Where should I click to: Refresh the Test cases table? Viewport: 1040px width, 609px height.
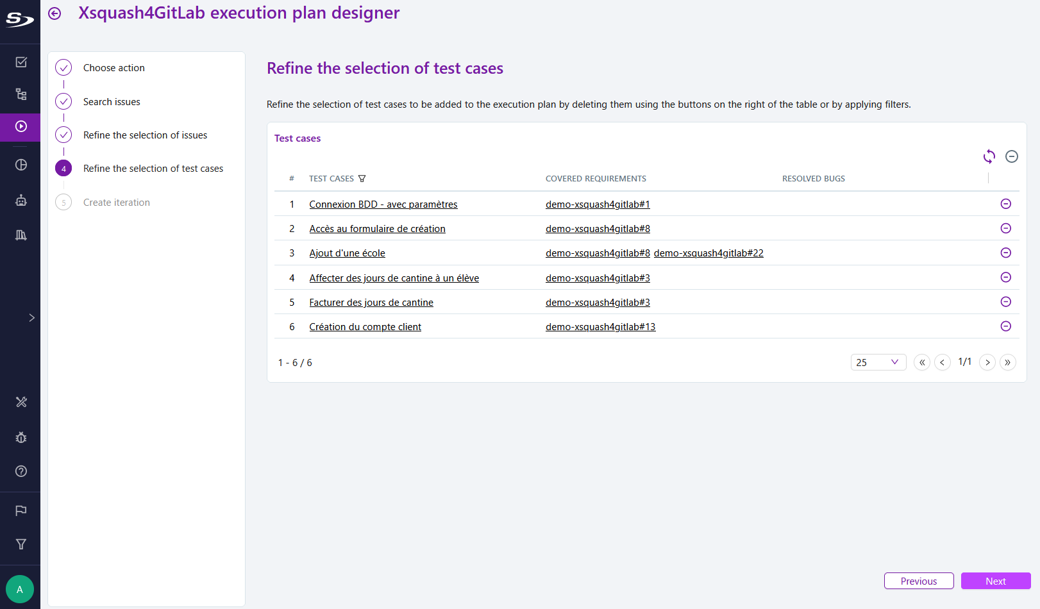point(989,156)
